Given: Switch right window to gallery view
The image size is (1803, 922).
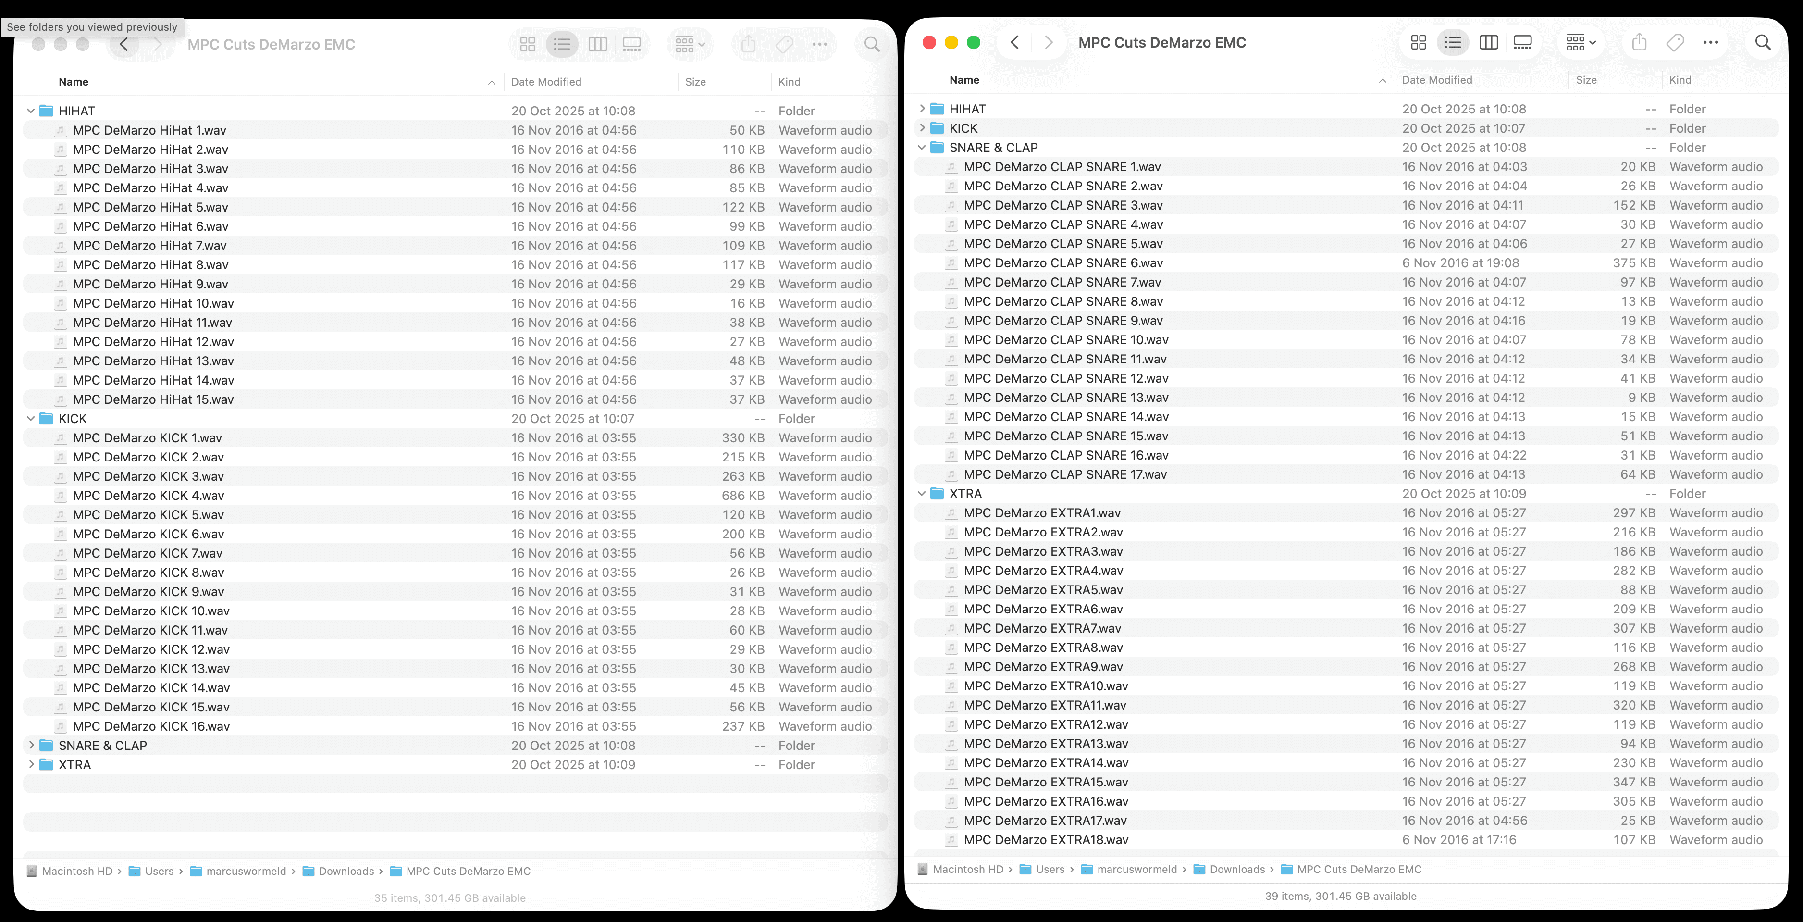Looking at the screenshot, I should coord(1522,43).
